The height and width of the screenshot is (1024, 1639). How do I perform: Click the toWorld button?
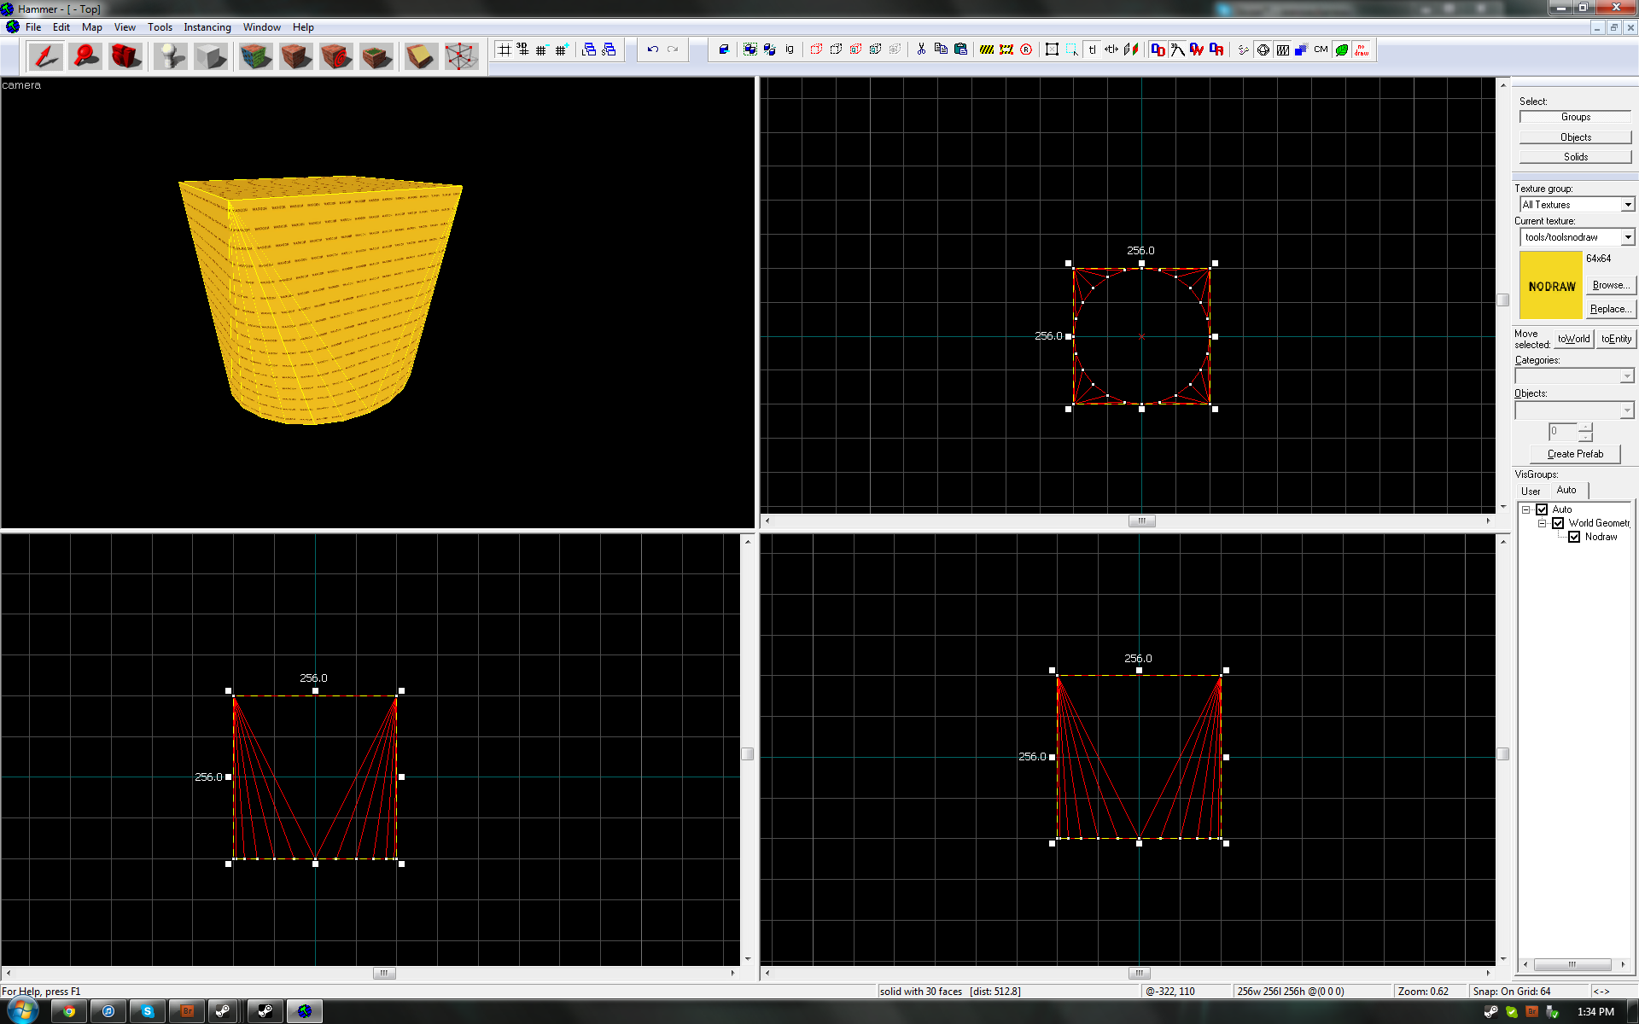click(x=1573, y=339)
